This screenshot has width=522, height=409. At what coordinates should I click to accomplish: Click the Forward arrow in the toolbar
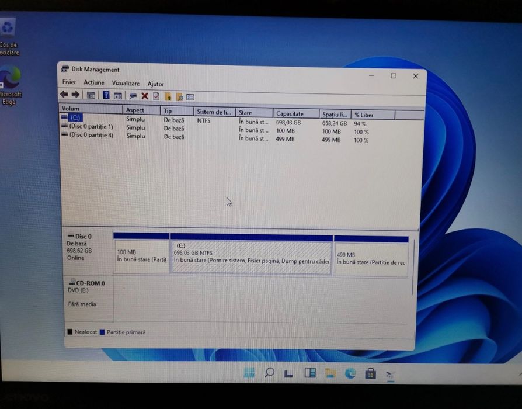point(75,95)
